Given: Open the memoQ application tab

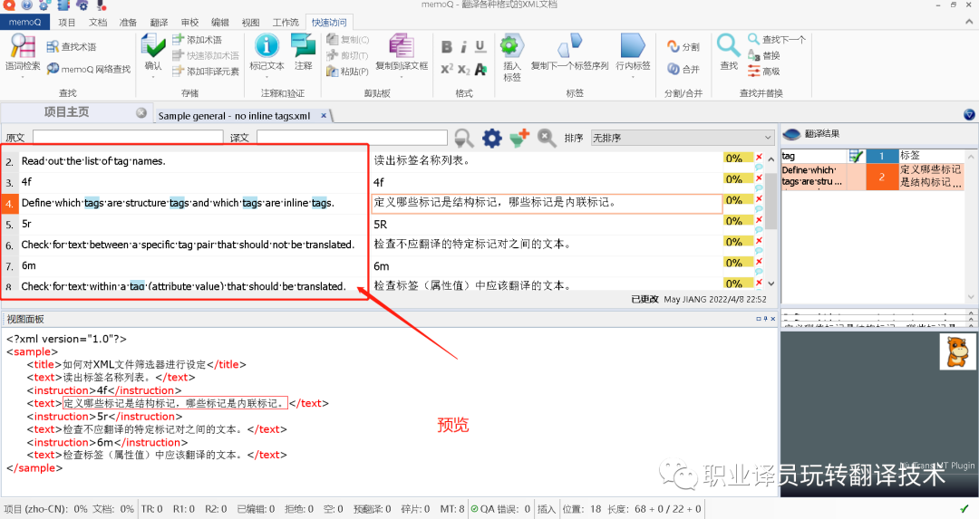Looking at the screenshot, I should 25,22.
